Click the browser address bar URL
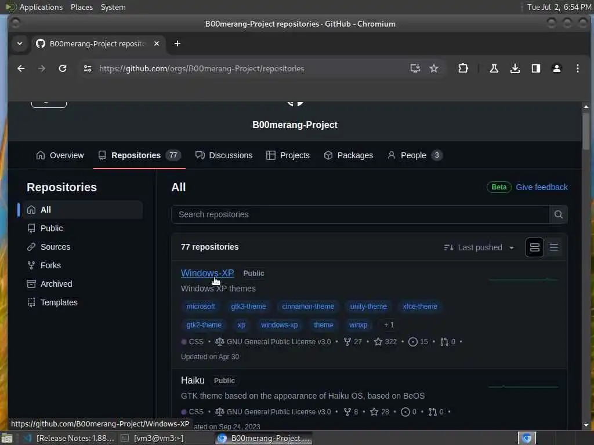This screenshot has width=594, height=445. (201, 68)
